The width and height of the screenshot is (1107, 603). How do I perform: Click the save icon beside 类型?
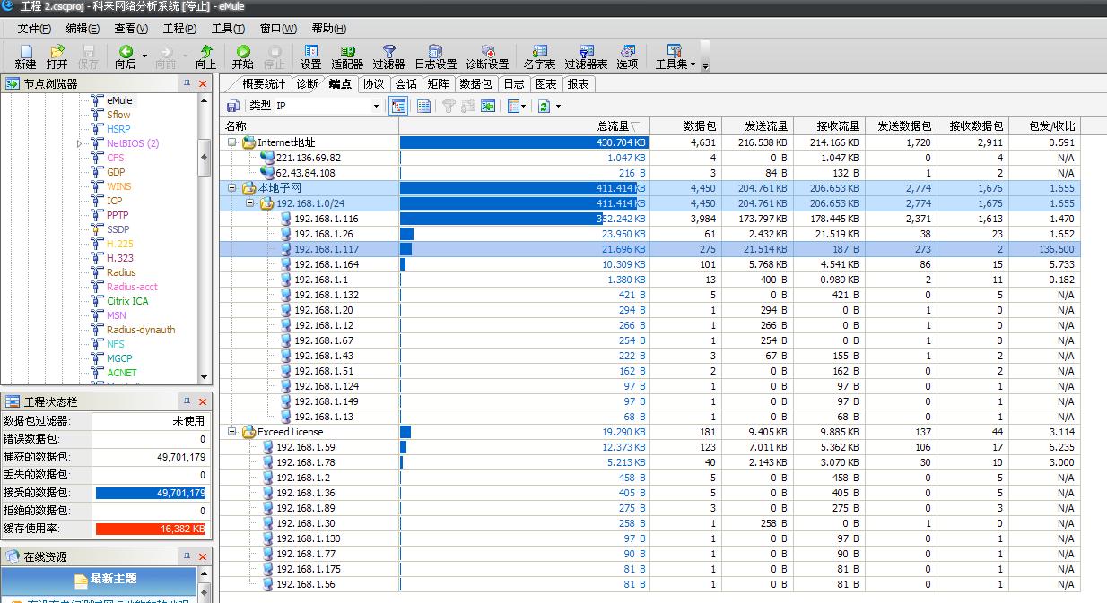coord(232,106)
